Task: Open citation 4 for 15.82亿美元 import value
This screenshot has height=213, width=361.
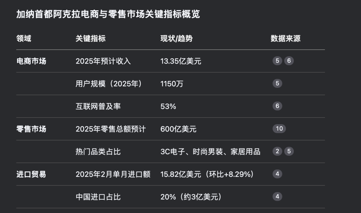Action: pyautogui.click(x=277, y=174)
